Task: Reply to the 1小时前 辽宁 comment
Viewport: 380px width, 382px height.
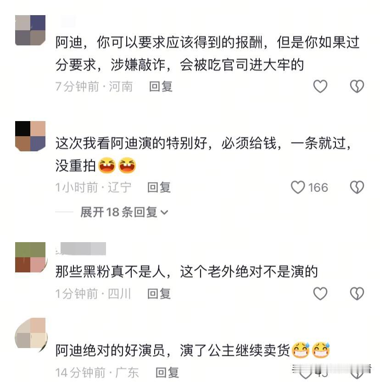Action: (159, 188)
